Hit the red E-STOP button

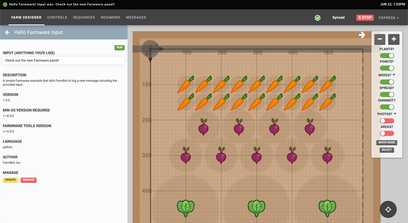365,18
